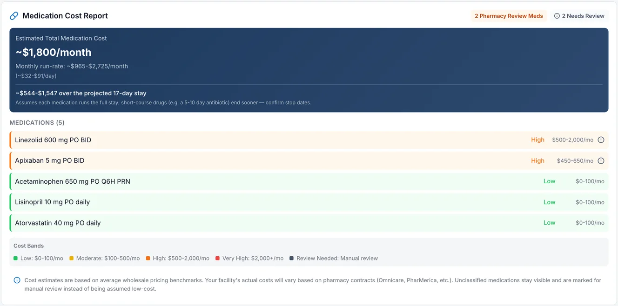Open the Apixaban 5 mg PO BID row
Image resolution: width=618 pixels, height=306 pixels.
(309, 161)
